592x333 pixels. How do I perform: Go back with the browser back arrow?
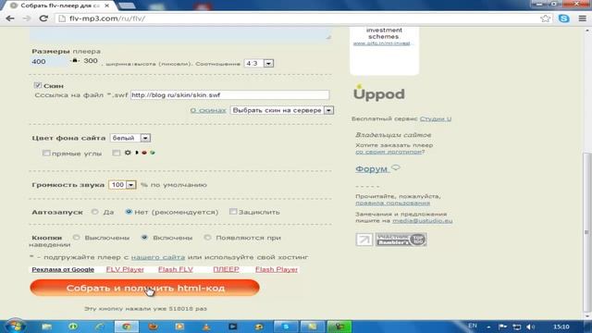10,18
